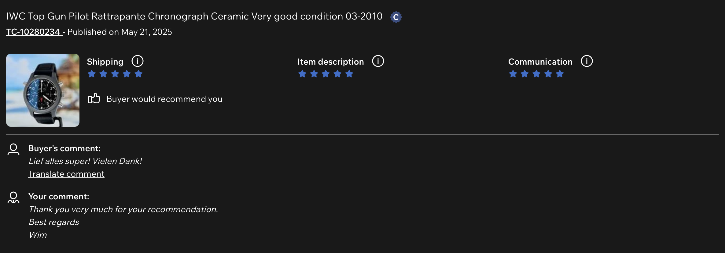This screenshot has width=725, height=253.
Task: Show info for the Communication rating
Action: [587, 61]
